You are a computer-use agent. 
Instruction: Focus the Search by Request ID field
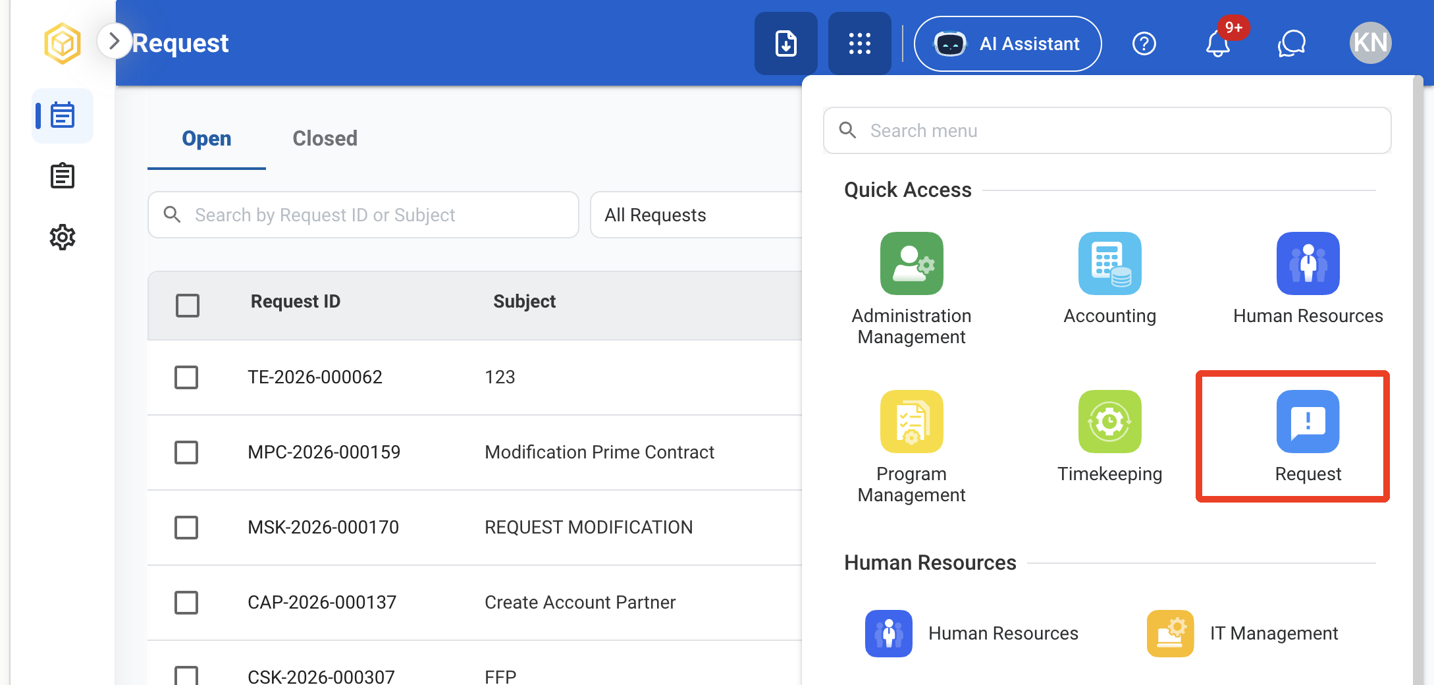(x=363, y=215)
